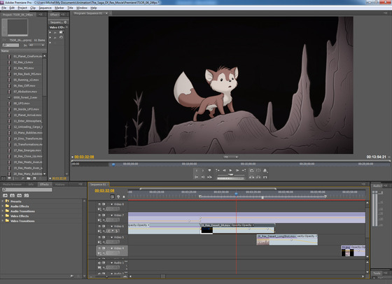Toggle Safe Margins button
The image size is (392, 284).
258,171
